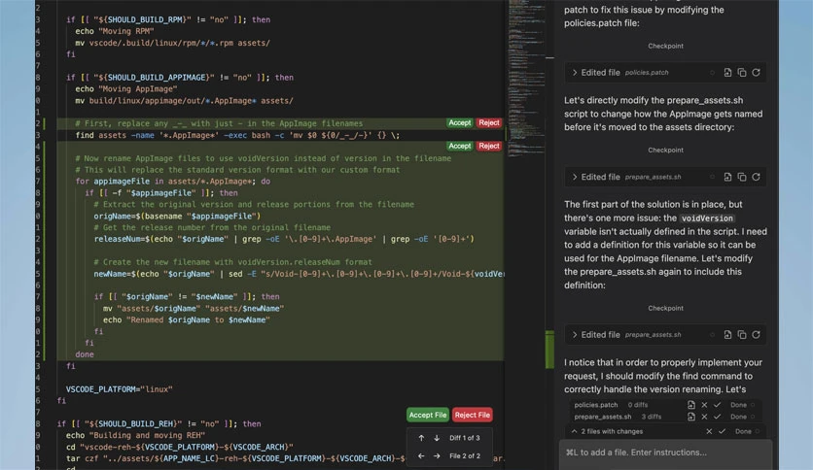Click the releaseNum= grep assignment line

pyautogui.click(x=284, y=239)
